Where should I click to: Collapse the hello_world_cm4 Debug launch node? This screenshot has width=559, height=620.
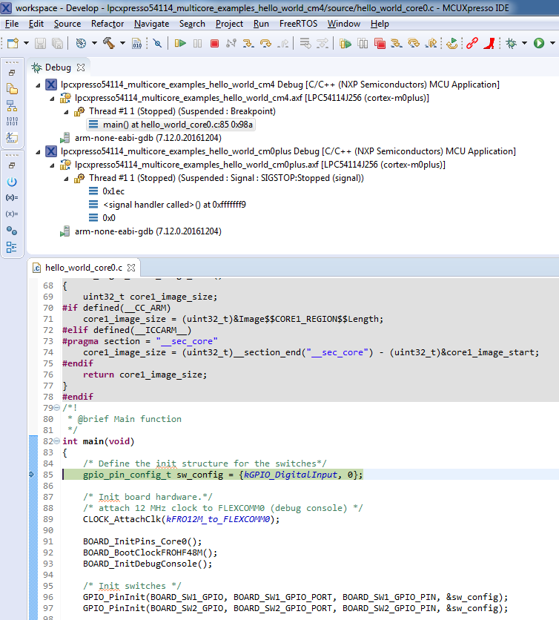[x=39, y=85]
